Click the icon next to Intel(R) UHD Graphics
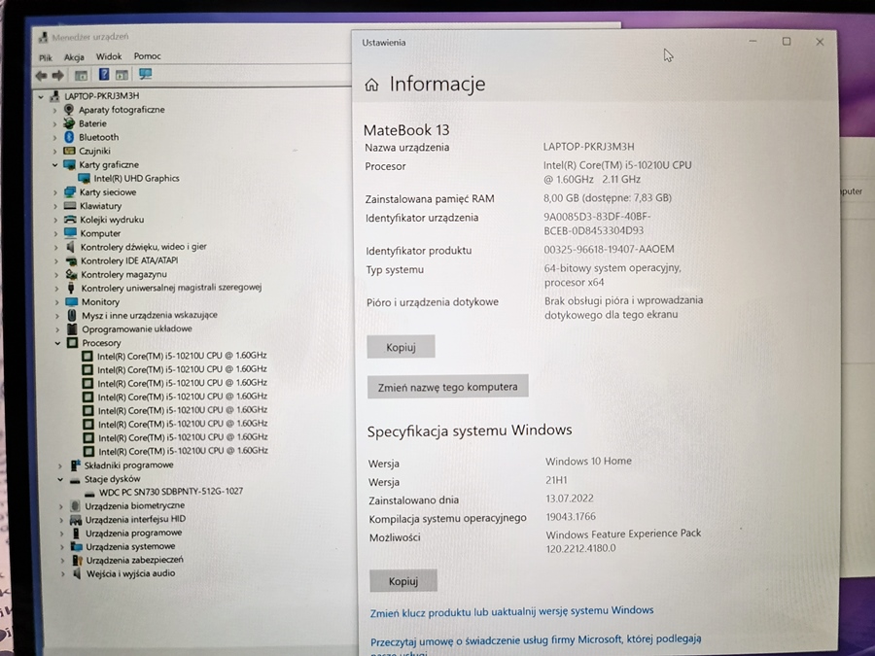The width and height of the screenshot is (875, 656). pos(85,179)
